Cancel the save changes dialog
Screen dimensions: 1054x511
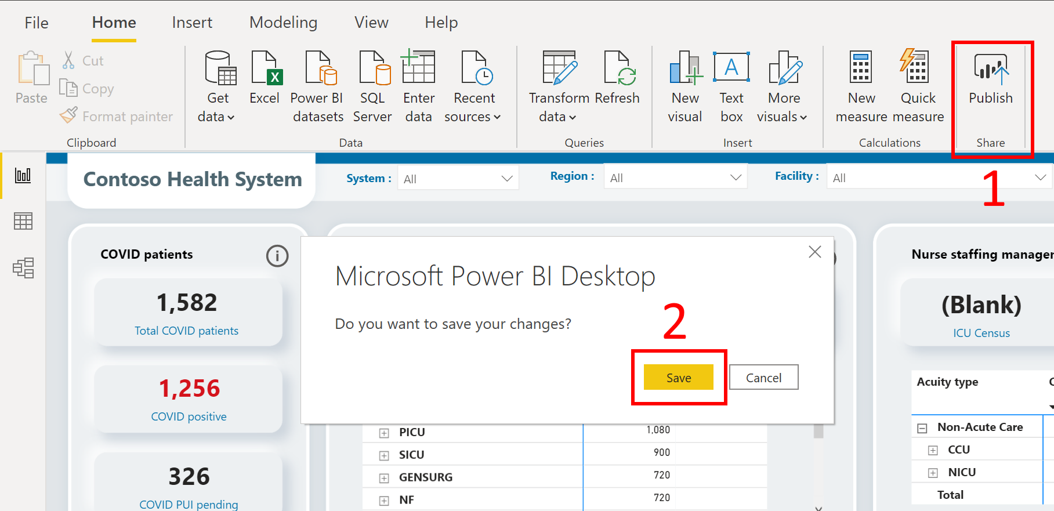tap(763, 378)
